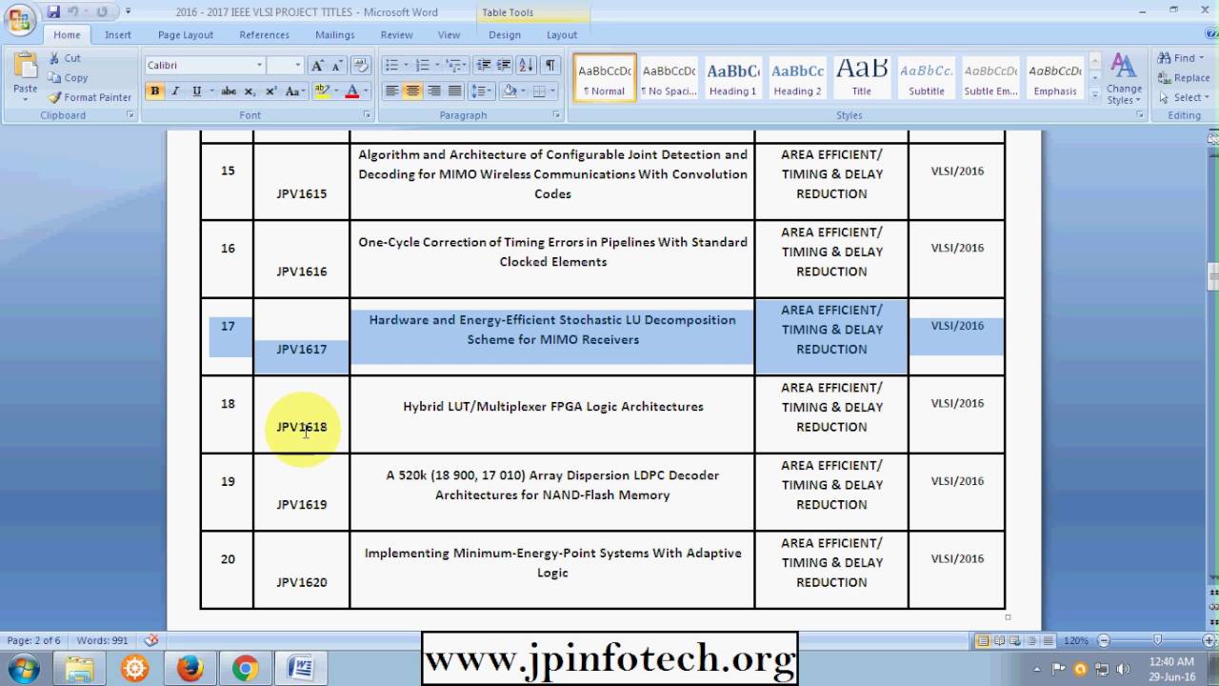Toggle Underline formatting

[x=196, y=91]
